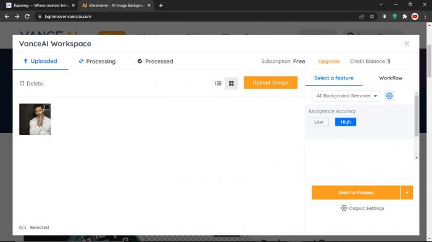Open a new browser tab
This screenshot has height=242, width=432.
(x=161, y=5)
